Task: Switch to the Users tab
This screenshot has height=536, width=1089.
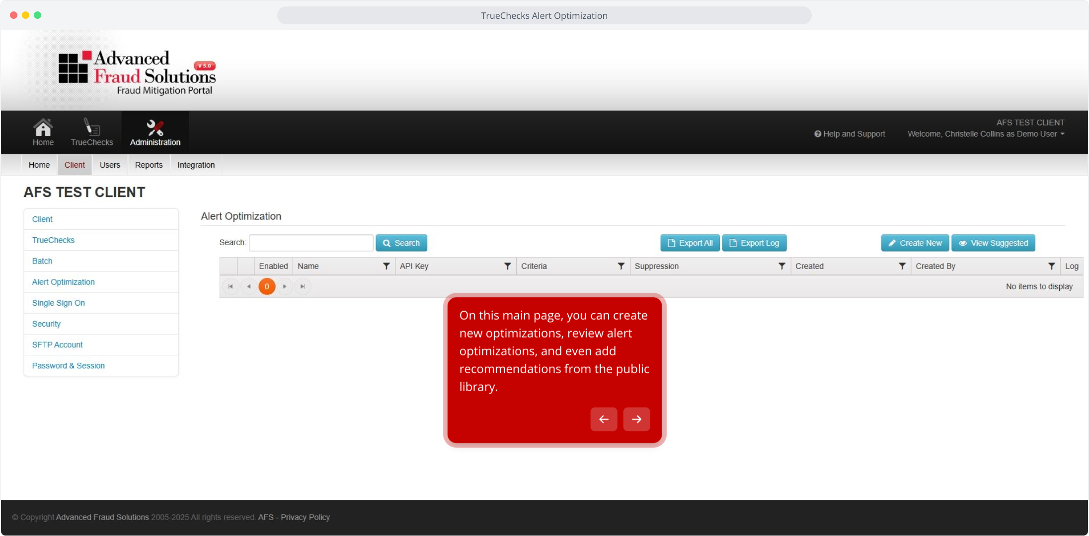Action: click(110, 165)
